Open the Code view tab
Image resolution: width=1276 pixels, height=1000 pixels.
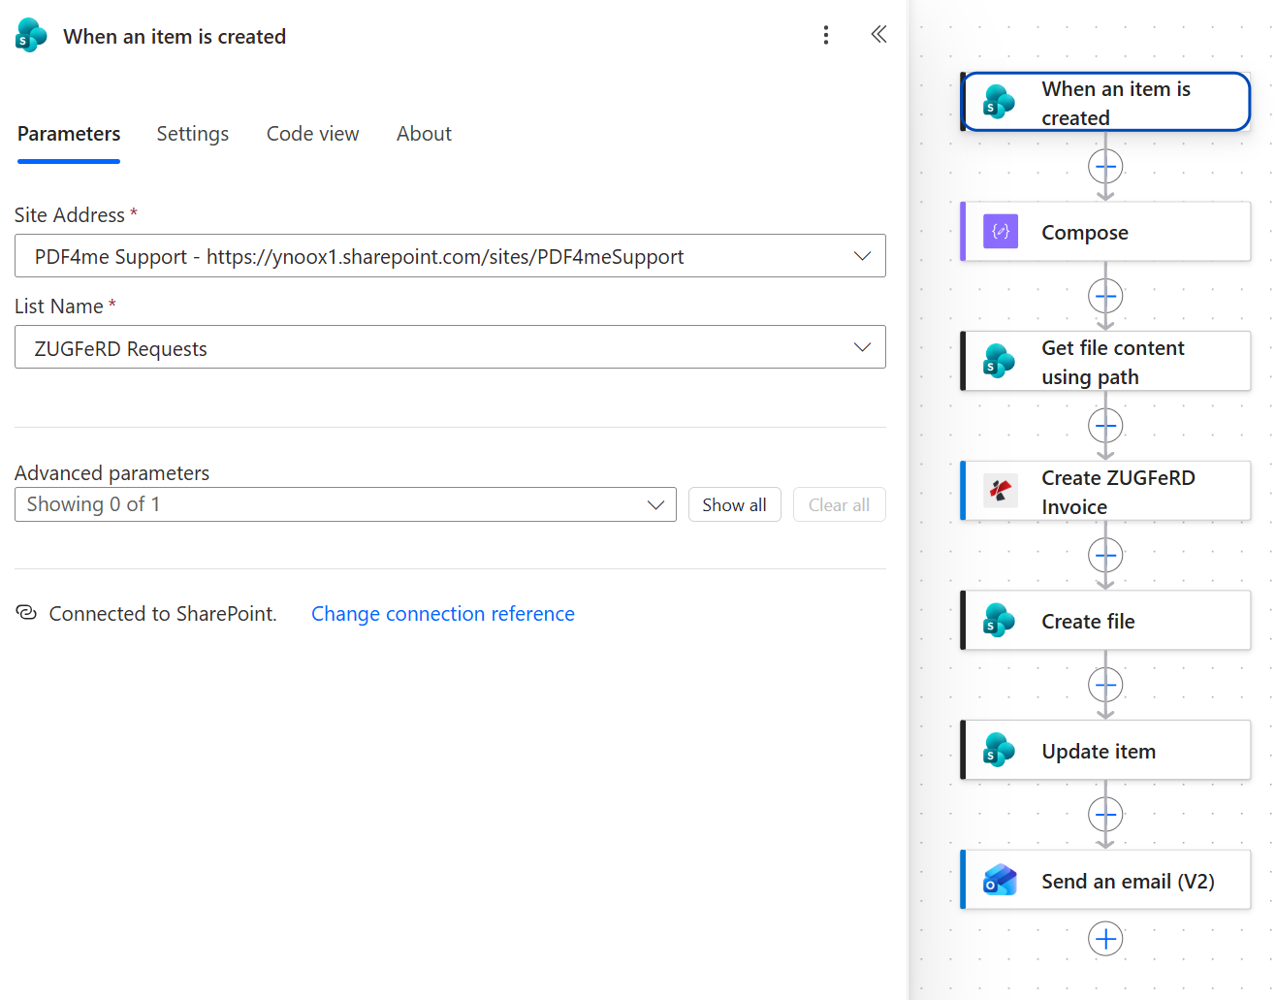click(x=313, y=134)
